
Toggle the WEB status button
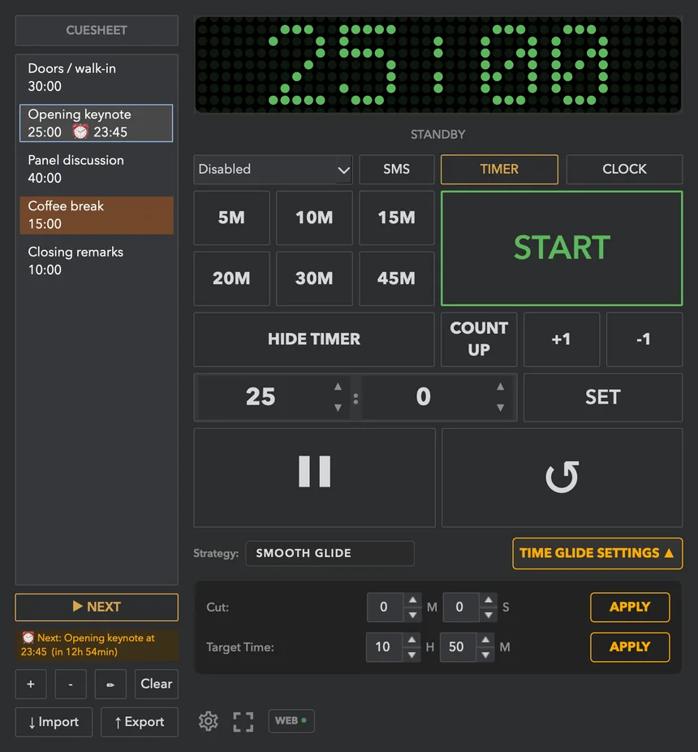pyautogui.click(x=291, y=721)
